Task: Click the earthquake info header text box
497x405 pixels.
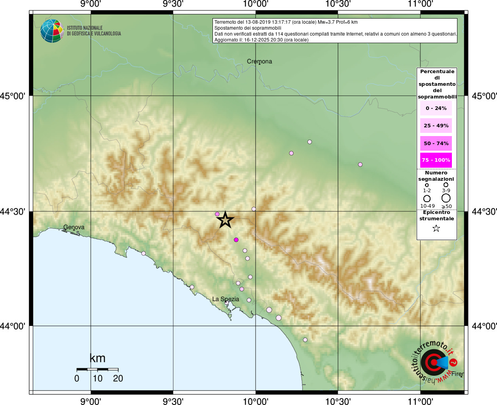Action: [x=335, y=31]
